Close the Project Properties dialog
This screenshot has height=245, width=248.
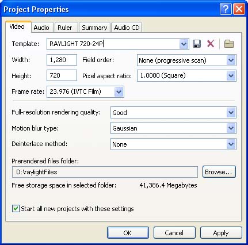click(239, 9)
